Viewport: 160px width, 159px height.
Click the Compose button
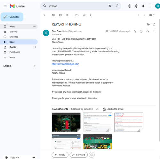tap(12, 17)
